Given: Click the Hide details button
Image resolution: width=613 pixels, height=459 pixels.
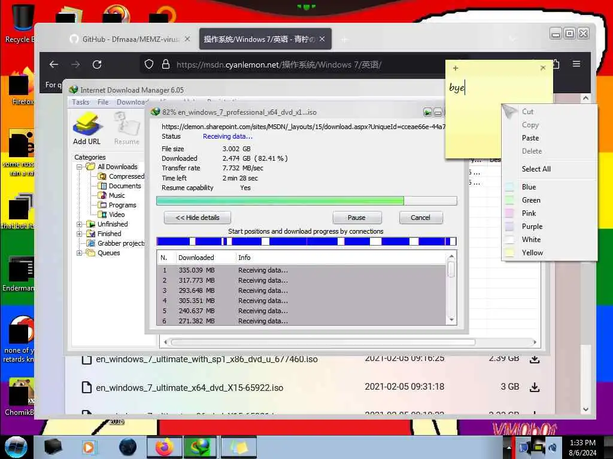Looking at the screenshot, I should [198, 218].
